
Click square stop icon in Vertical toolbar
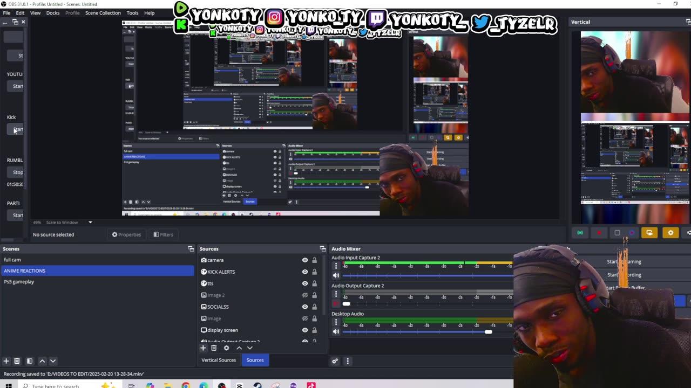[617, 233]
